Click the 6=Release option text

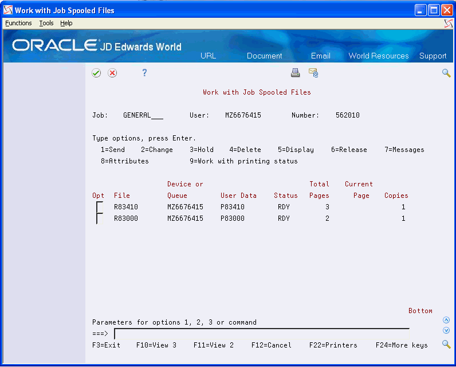[x=349, y=150]
